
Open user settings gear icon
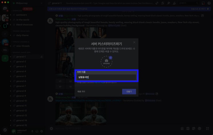click(42, 131)
